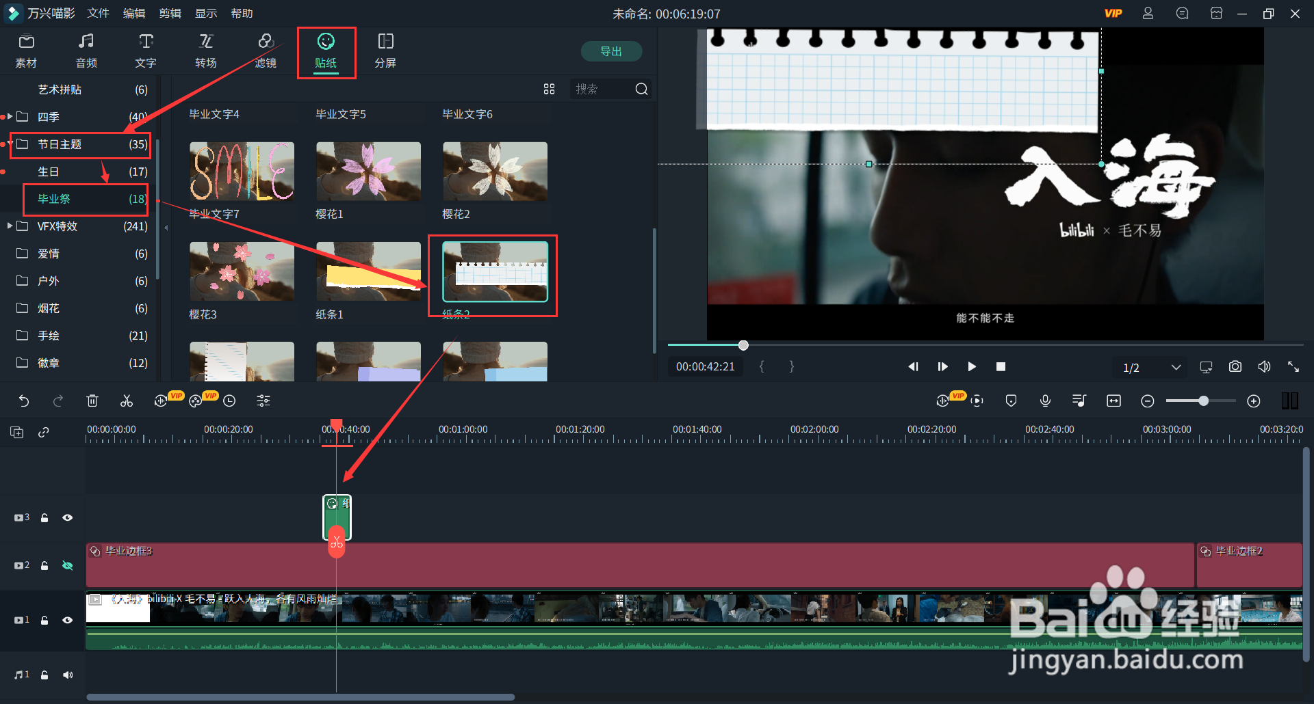Open the 帮助 menu
The height and width of the screenshot is (704, 1314).
(x=242, y=14)
